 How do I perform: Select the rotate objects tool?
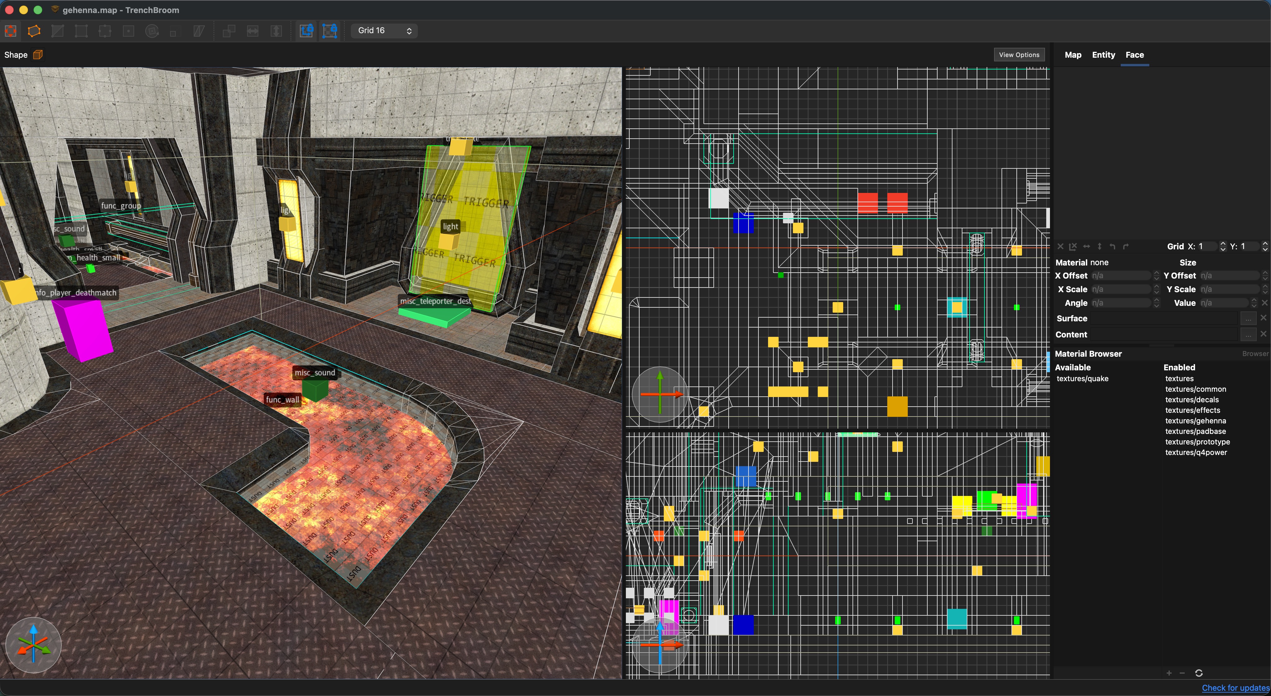point(152,31)
